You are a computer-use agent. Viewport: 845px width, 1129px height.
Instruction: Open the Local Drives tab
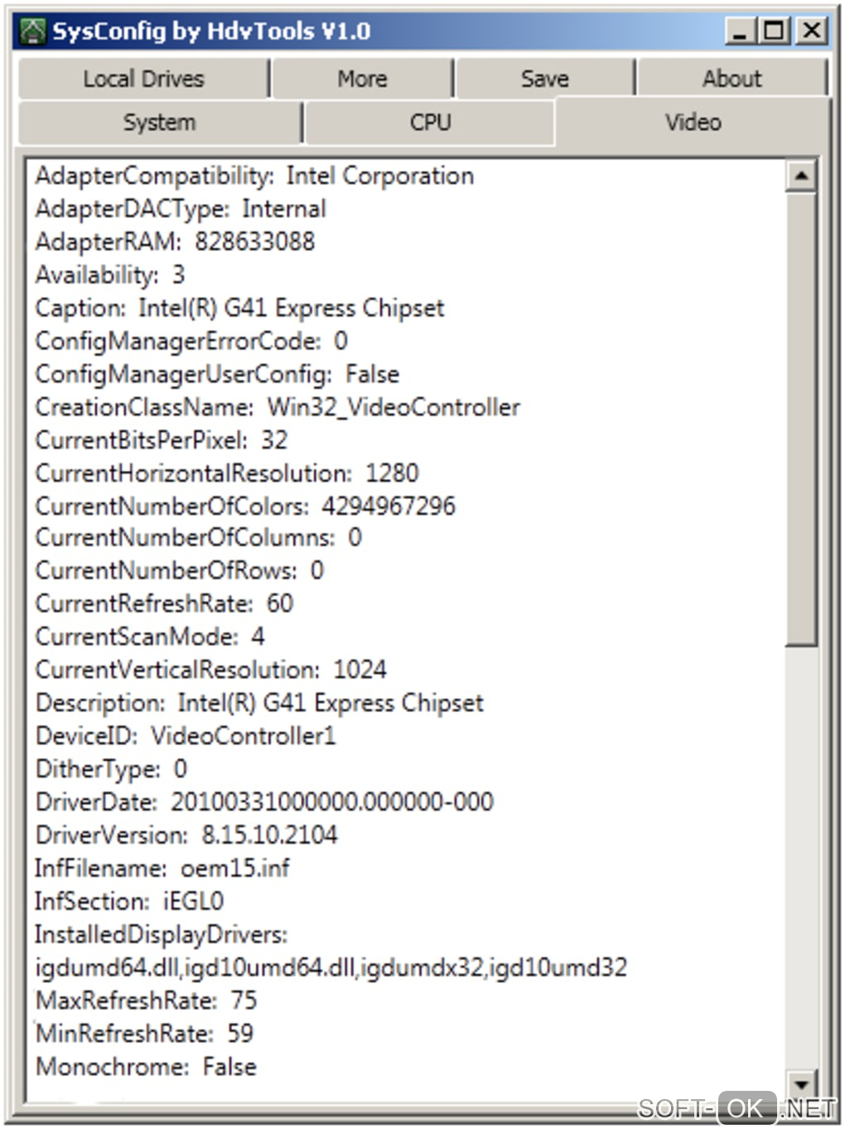coord(143,79)
